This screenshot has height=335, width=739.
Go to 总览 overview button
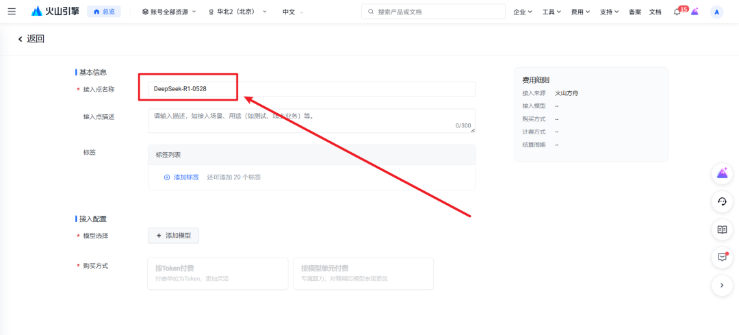coord(104,12)
